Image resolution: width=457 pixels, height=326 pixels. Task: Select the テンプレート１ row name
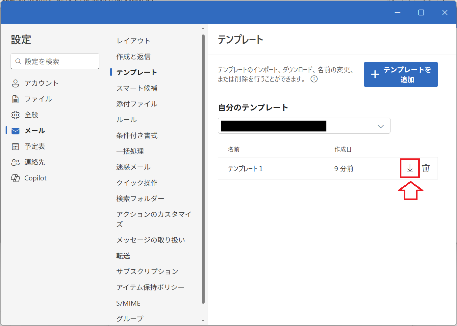click(x=245, y=168)
